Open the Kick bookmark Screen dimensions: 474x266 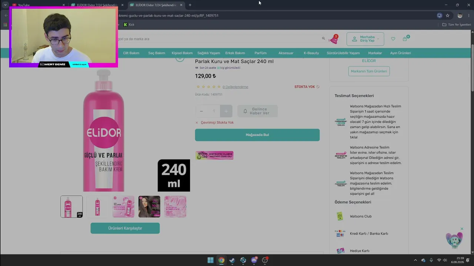(x=129, y=24)
